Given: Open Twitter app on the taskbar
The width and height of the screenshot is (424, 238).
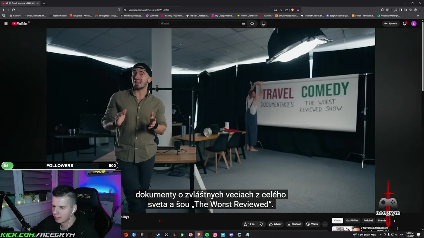Looking at the screenshot, I should tap(223, 235).
